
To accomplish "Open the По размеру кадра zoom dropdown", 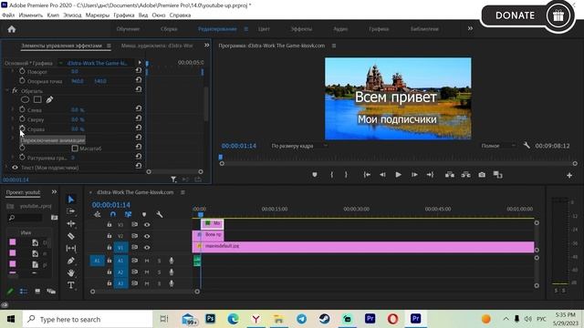I will pos(299,146).
